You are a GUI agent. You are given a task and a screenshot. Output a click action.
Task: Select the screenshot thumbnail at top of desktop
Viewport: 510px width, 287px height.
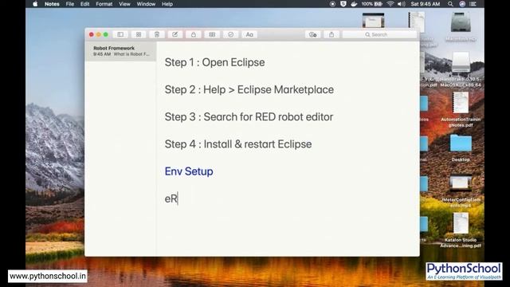point(374,20)
